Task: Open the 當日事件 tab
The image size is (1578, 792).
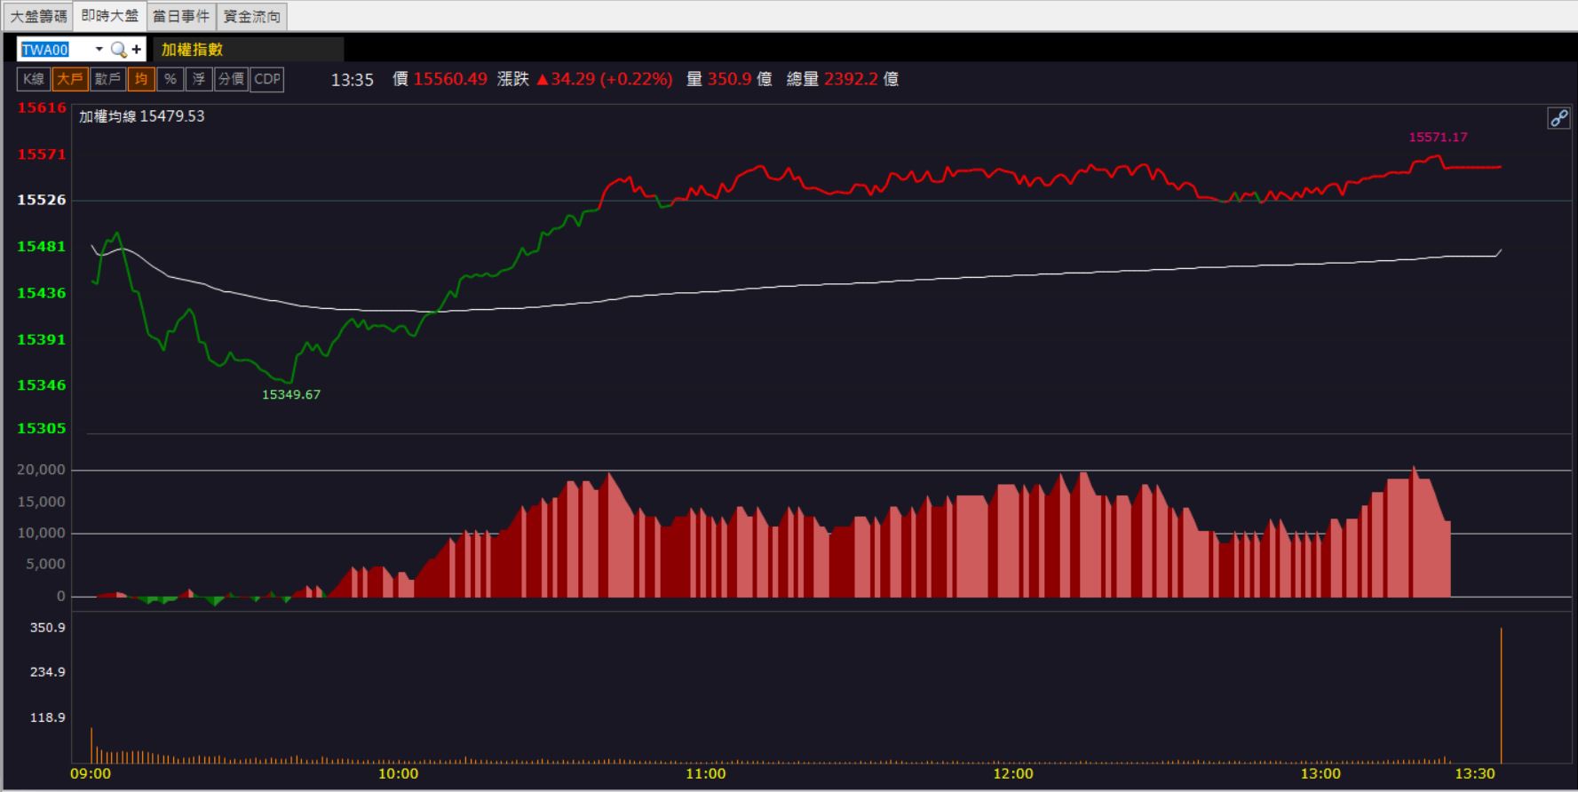Action: pos(181,16)
